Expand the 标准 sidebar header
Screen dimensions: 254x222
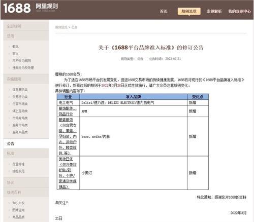26,154
